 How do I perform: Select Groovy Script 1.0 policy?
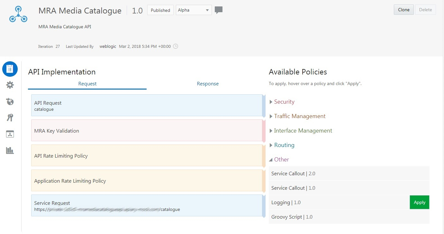[349, 217]
